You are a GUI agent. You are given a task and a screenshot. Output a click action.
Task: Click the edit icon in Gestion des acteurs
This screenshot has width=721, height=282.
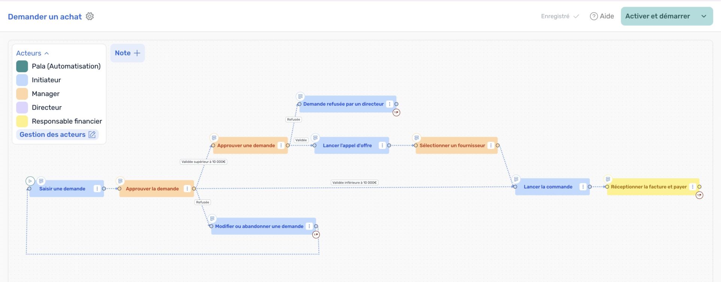pyautogui.click(x=92, y=135)
